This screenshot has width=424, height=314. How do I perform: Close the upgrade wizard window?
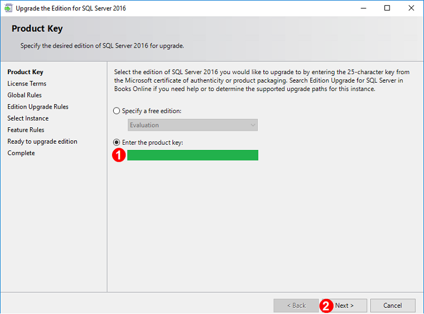(x=412, y=8)
